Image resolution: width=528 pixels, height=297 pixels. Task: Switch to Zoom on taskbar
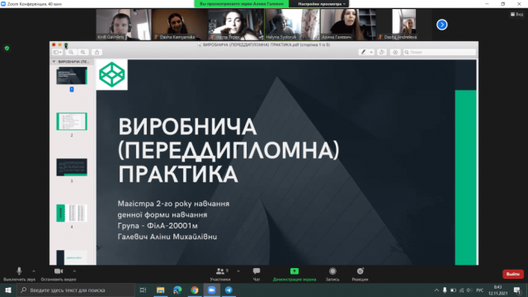[211, 290]
